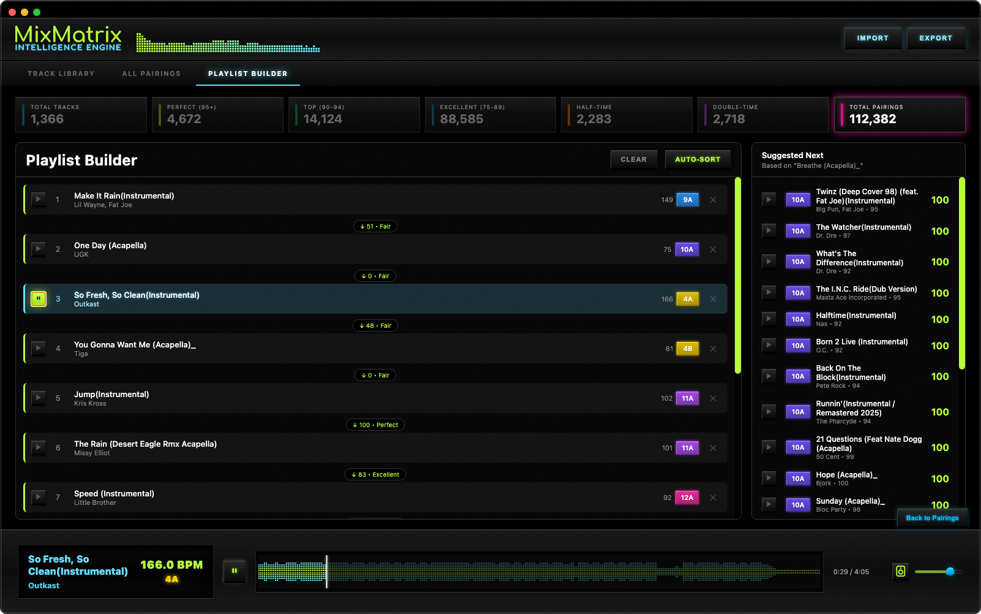Viewport: 981px width, 614px height.
Task: Expand the "100 · Perfect" transition chip
Action: click(x=375, y=425)
